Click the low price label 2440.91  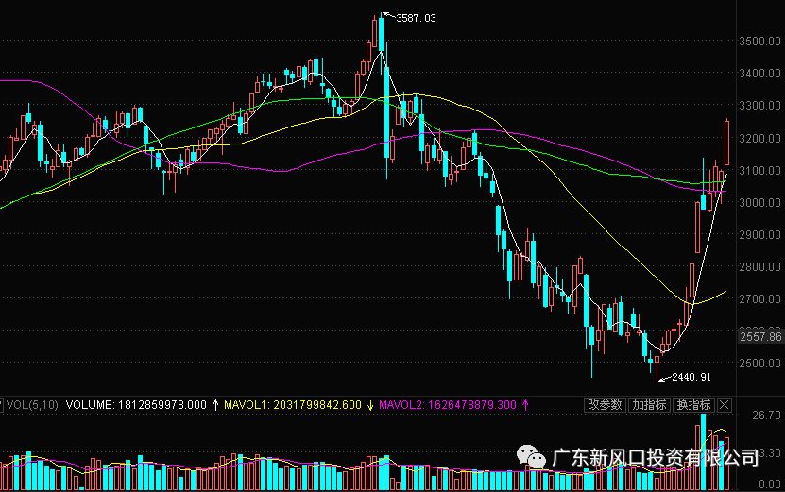click(x=691, y=377)
